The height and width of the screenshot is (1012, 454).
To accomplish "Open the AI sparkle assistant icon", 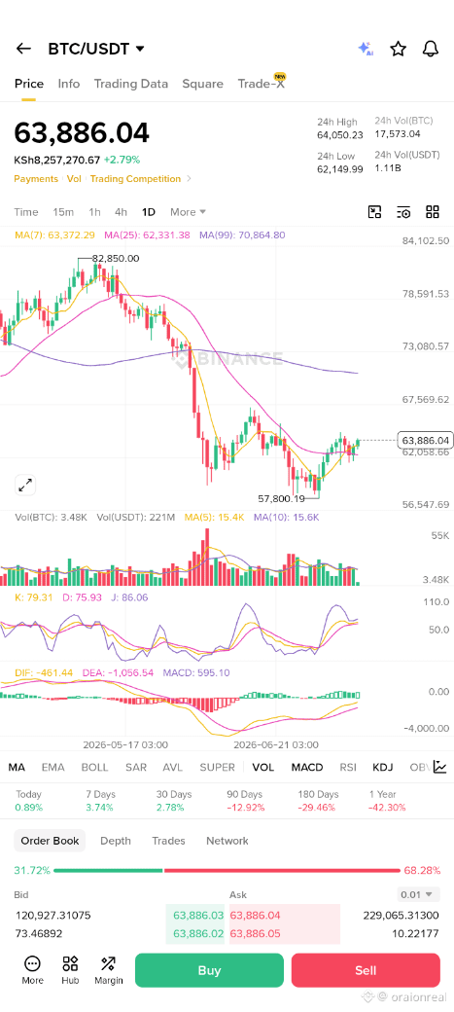I will 365,49.
